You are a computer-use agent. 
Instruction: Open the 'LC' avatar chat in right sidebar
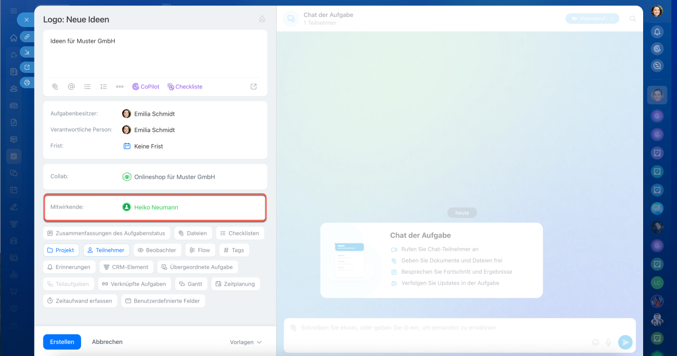[657, 282]
